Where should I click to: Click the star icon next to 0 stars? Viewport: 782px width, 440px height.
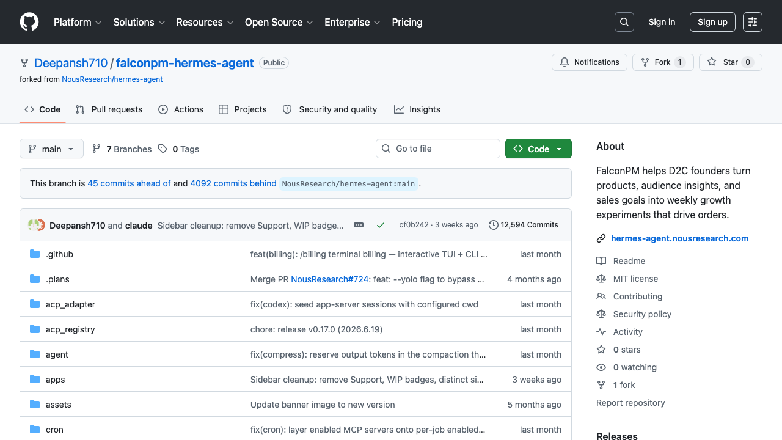click(601, 350)
